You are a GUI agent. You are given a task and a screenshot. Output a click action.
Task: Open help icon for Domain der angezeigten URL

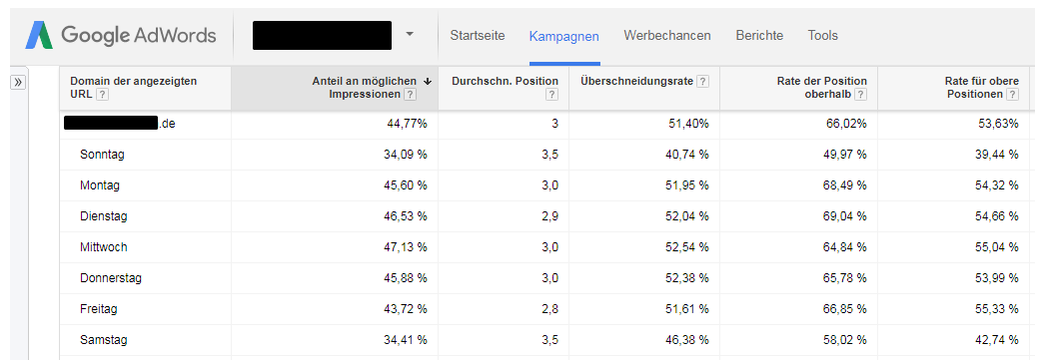pyautogui.click(x=102, y=94)
